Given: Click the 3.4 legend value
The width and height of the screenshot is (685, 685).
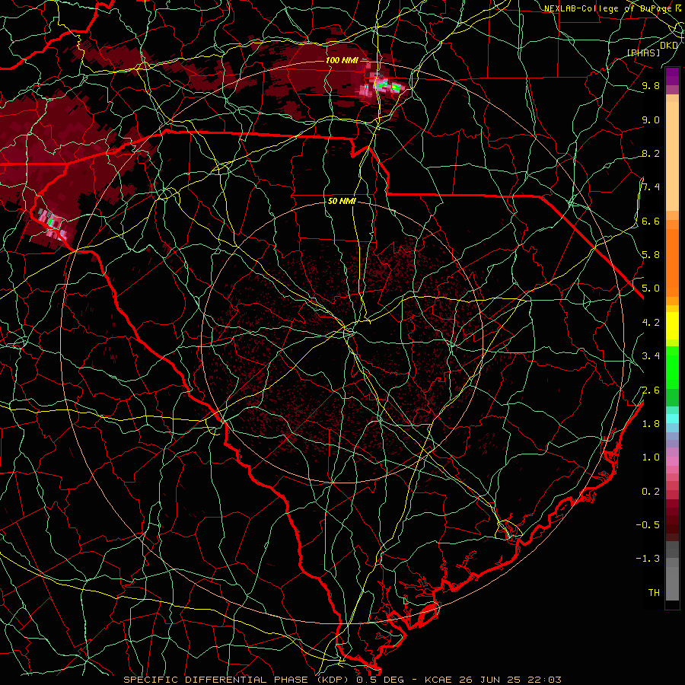Looking at the screenshot, I should point(651,356).
